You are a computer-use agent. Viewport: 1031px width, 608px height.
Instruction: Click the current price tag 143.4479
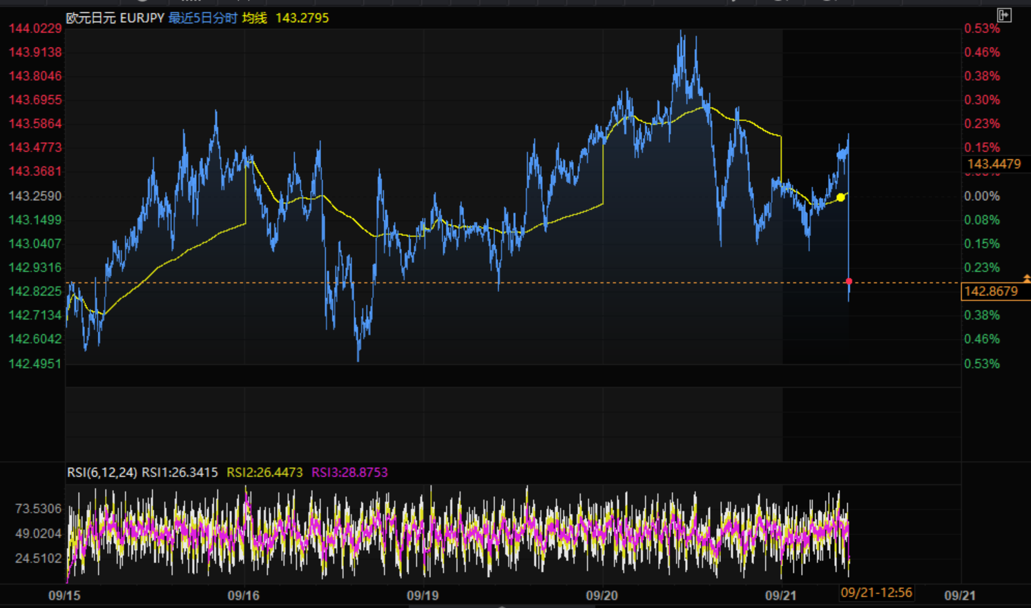click(x=994, y=164)
